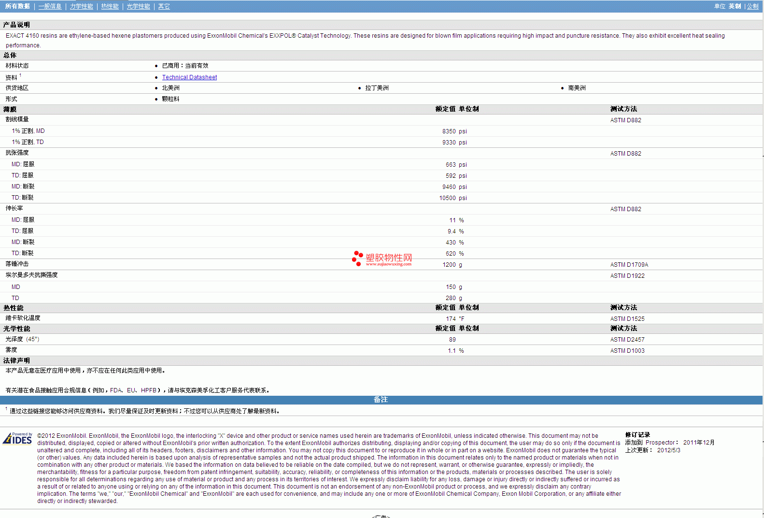This screenshot has width=764, height=518.
Task: Click the 埃尔曼多夫抗撕强度 row label
Action: 31,275
